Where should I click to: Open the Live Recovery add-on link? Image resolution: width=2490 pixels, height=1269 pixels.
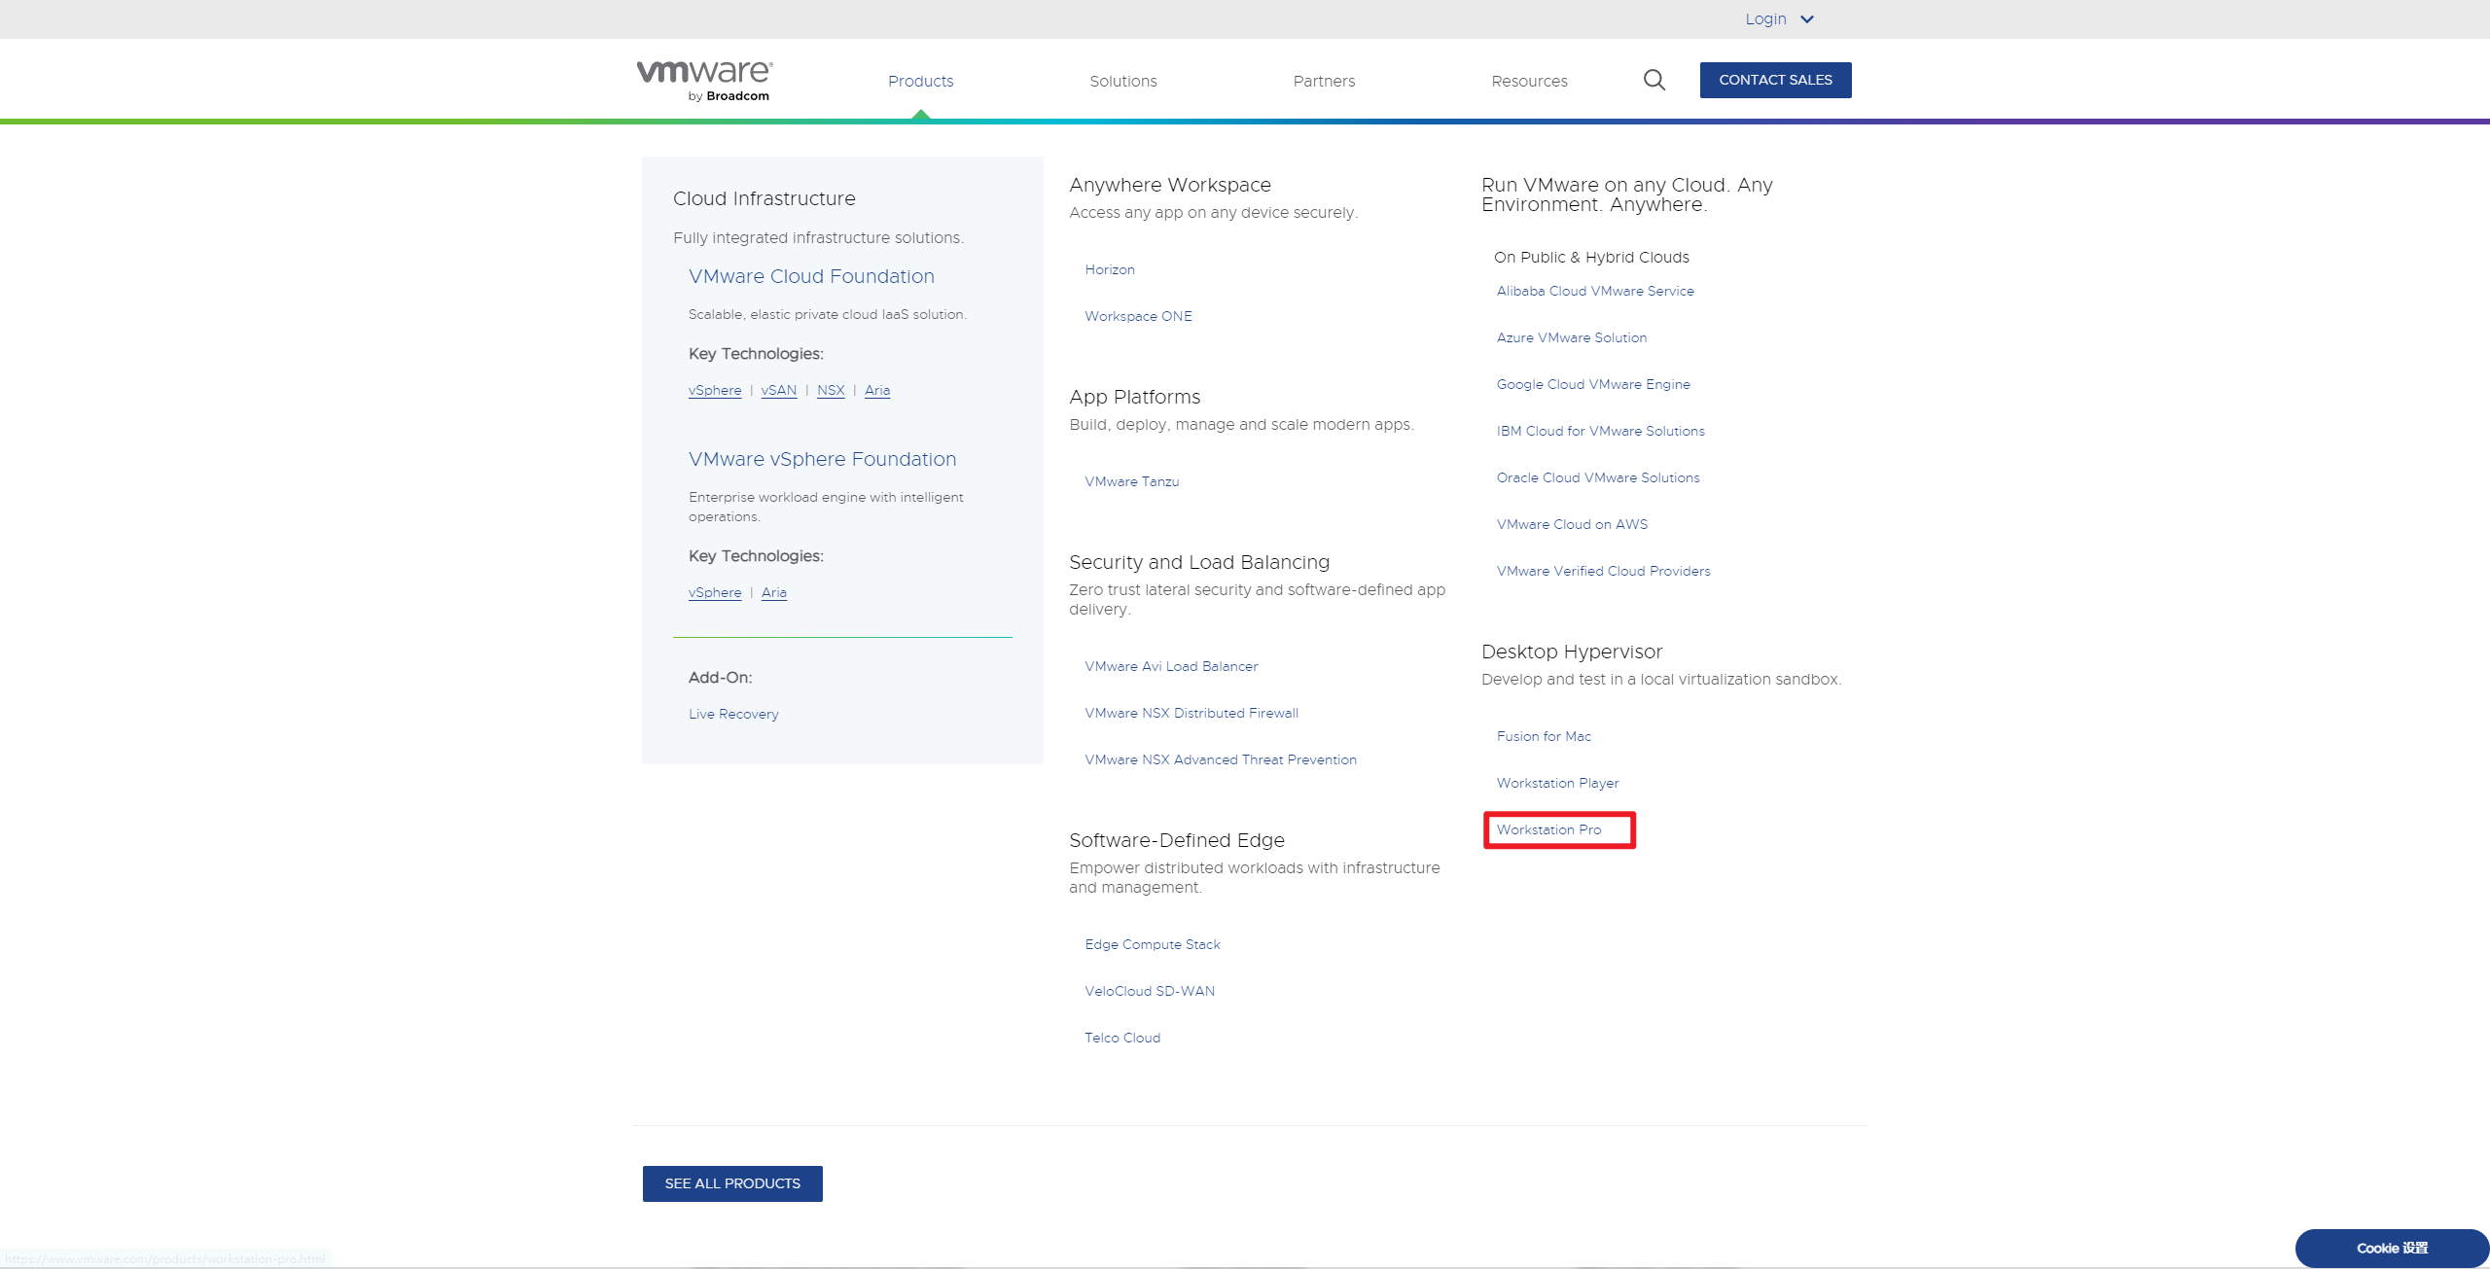(733, 714)
